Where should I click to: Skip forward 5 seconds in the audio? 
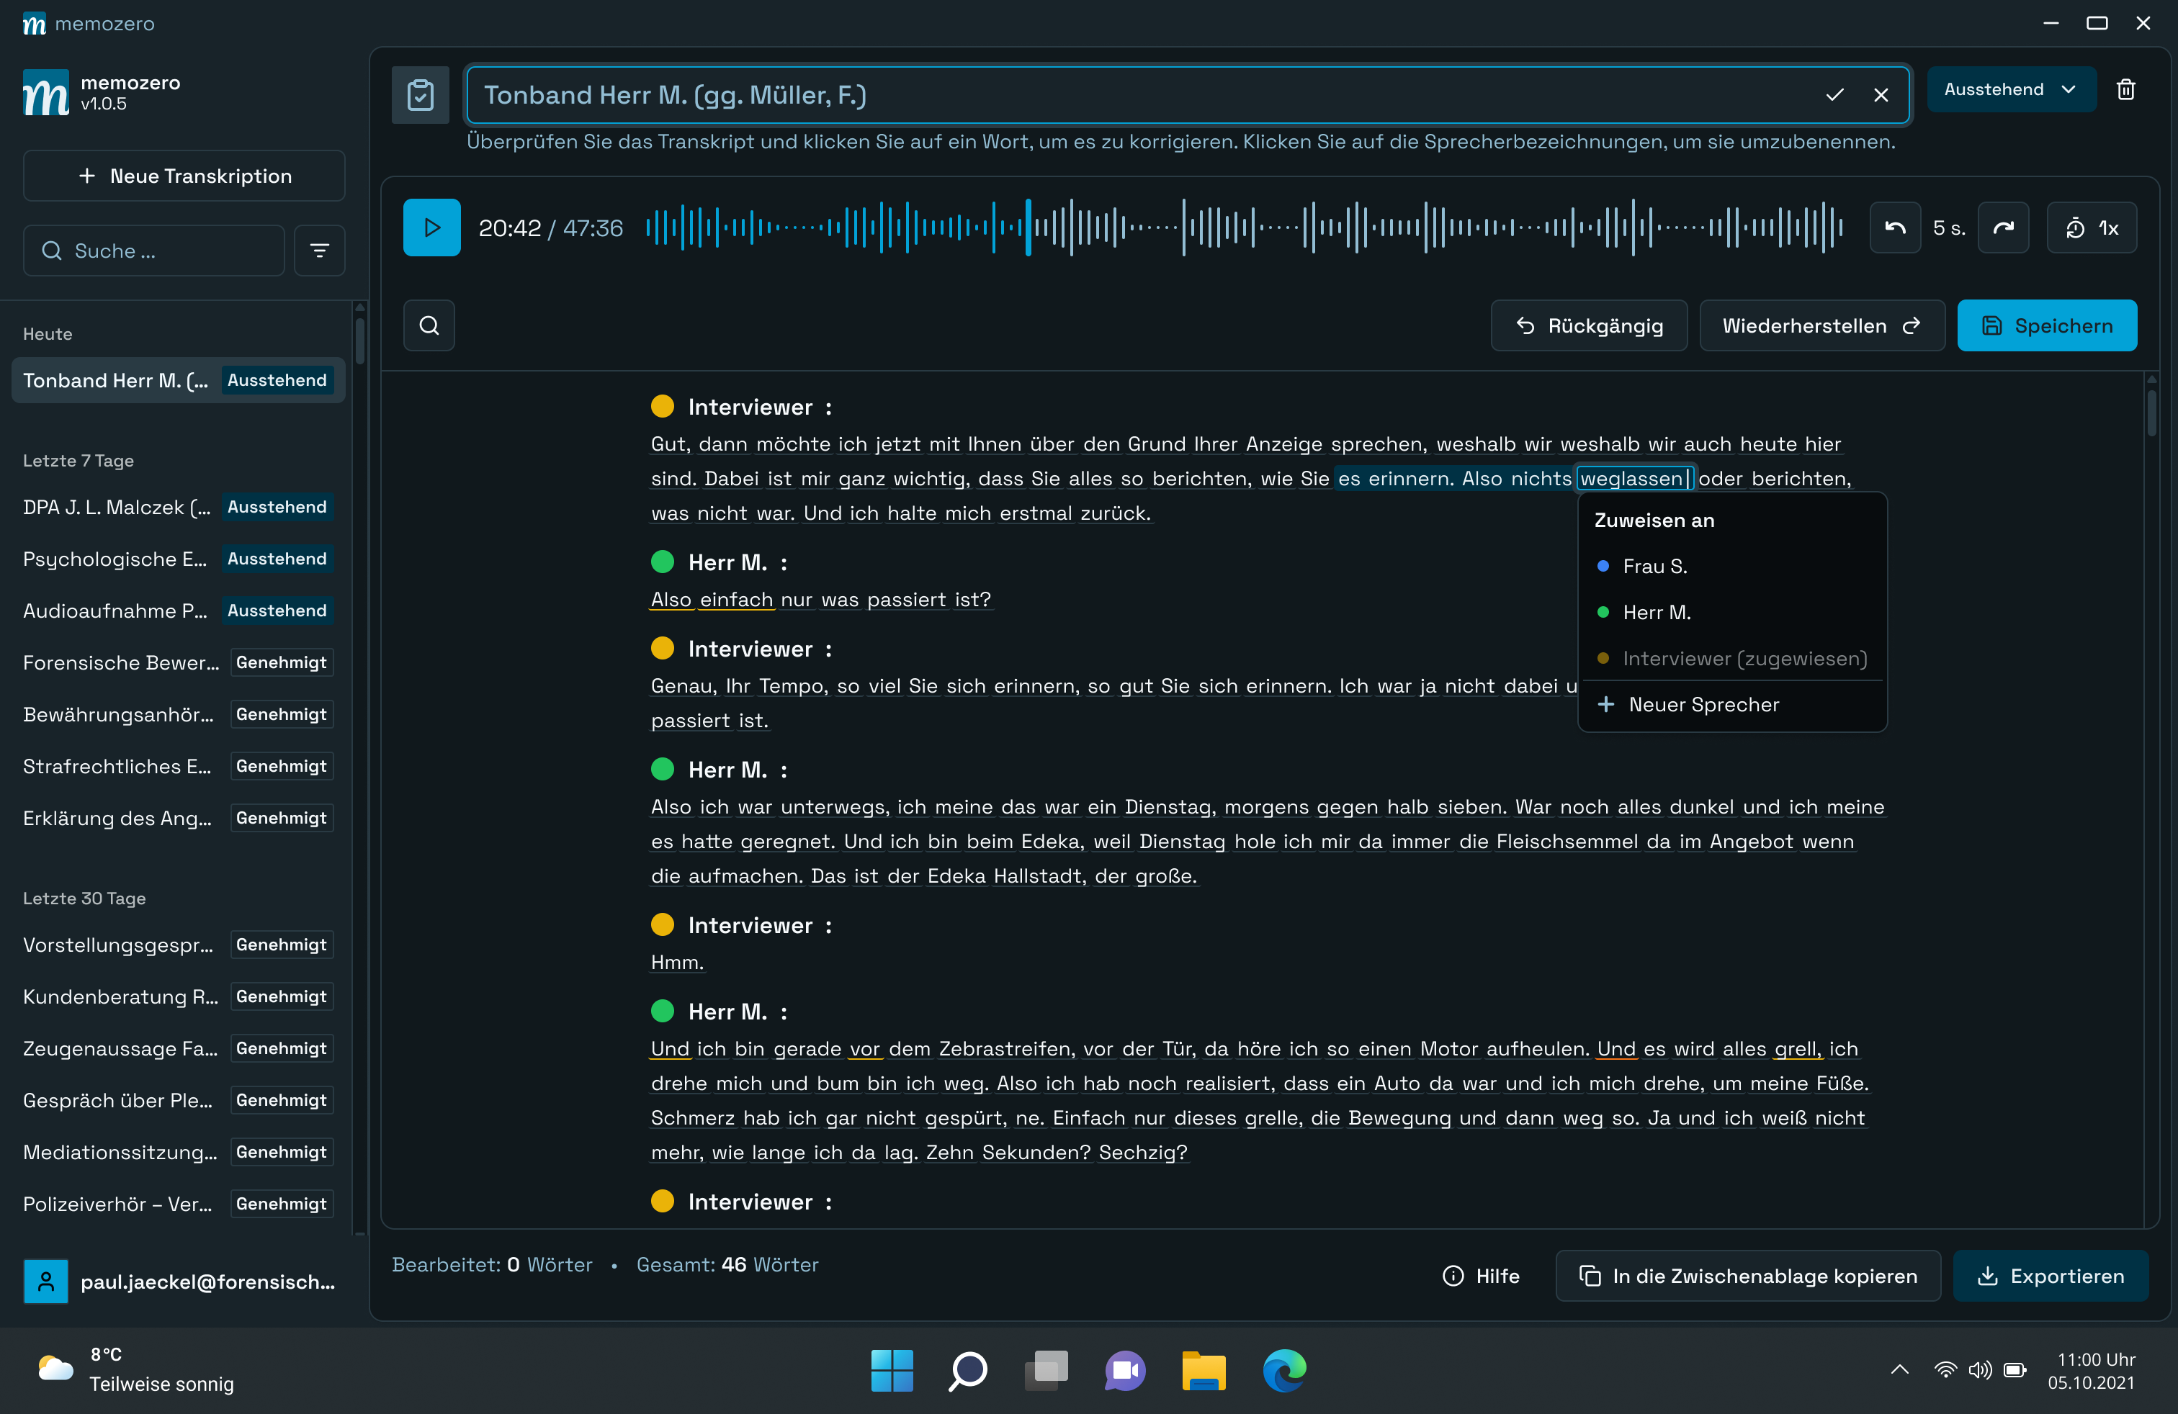click(2004, 227)
